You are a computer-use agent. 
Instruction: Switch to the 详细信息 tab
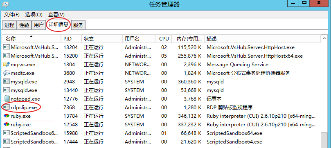pos(59,25)
